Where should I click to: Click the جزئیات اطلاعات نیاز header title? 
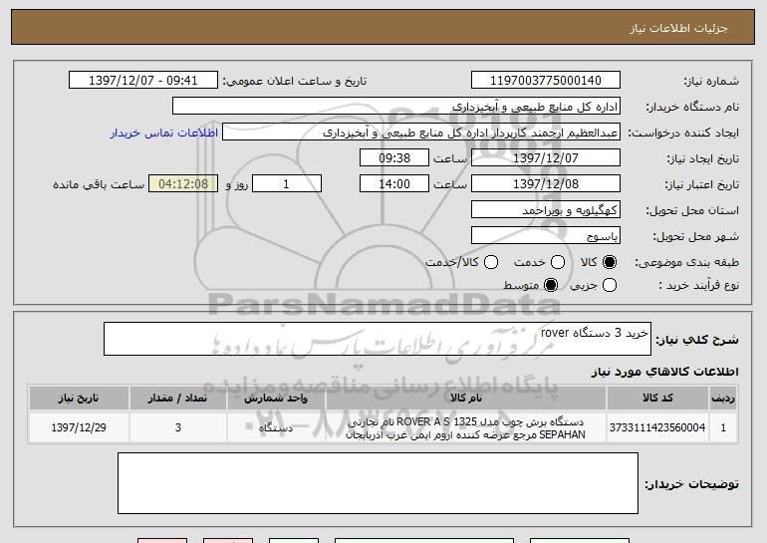[678, 28]
